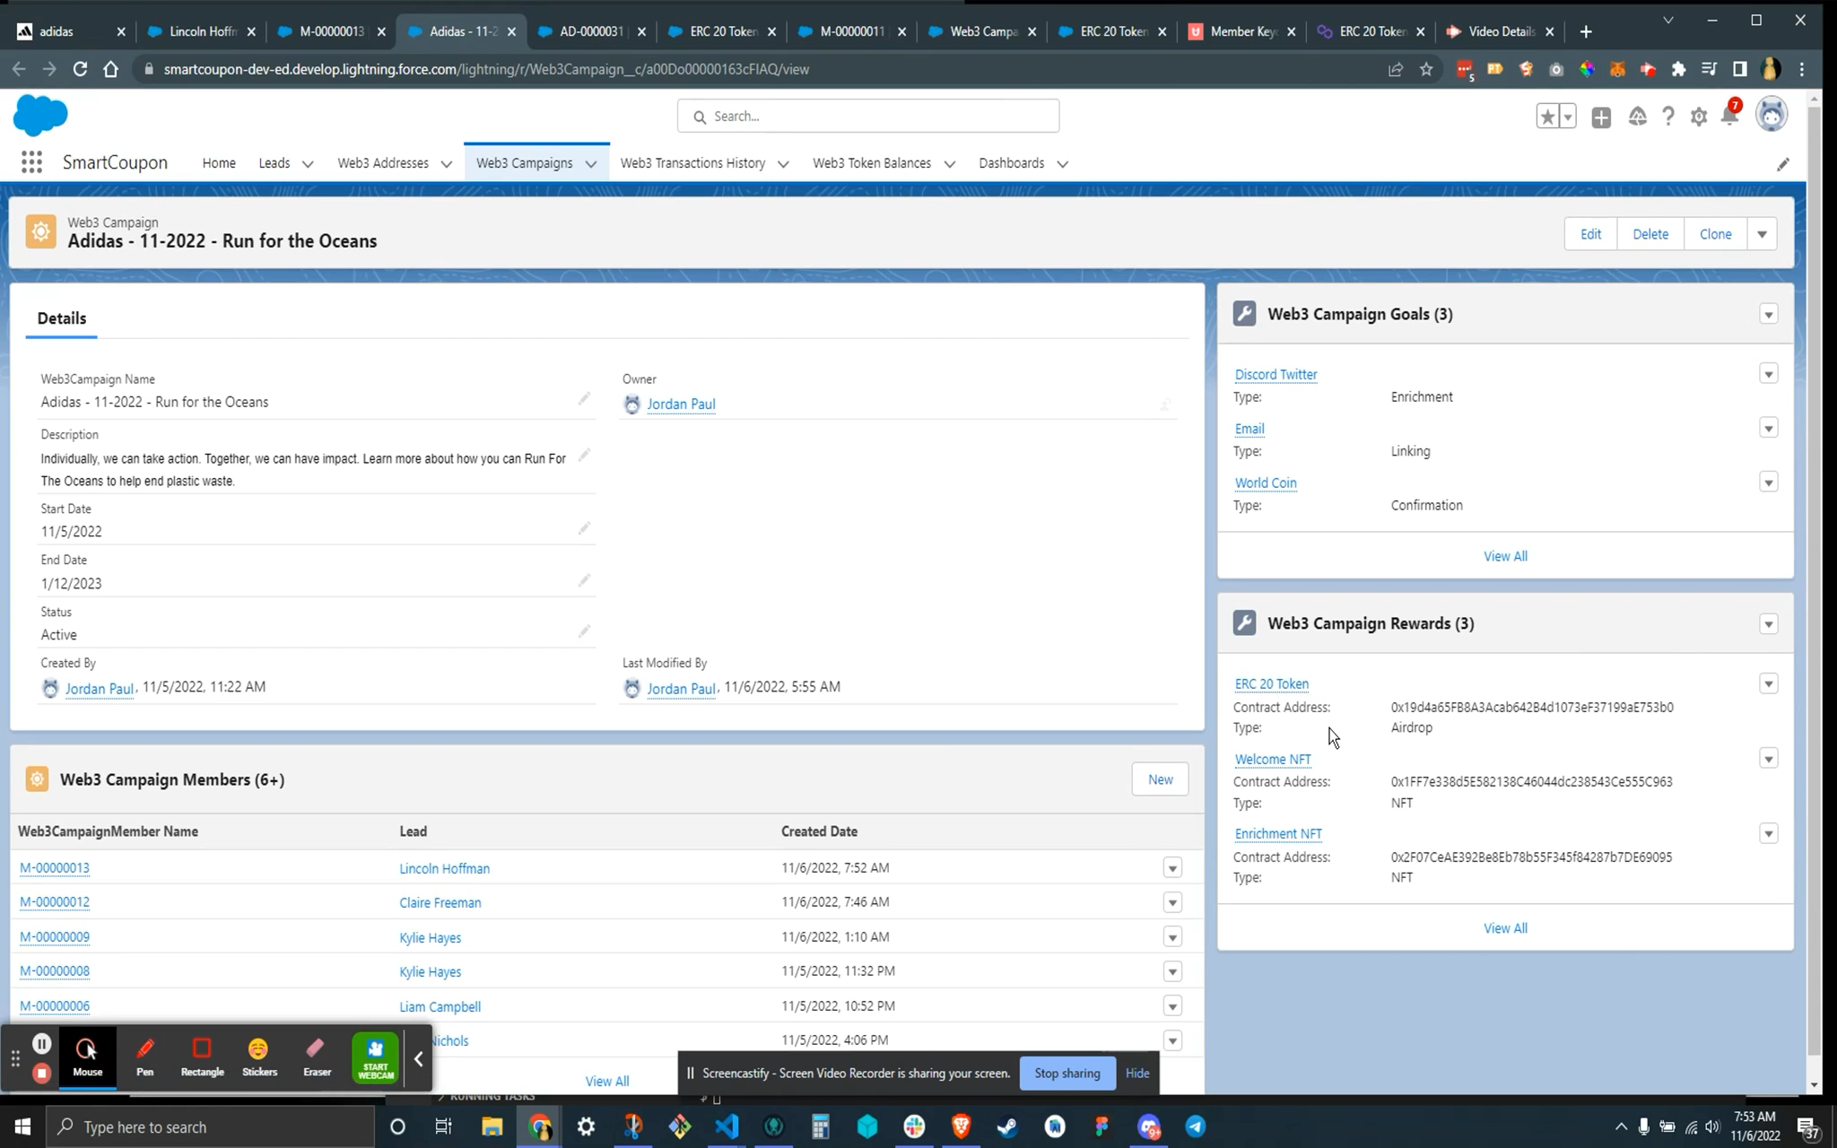The height and width of the screenshot is (1148, 1837).
Task: Open Salesforce Help question mark icon
Action: (1667, 117)
